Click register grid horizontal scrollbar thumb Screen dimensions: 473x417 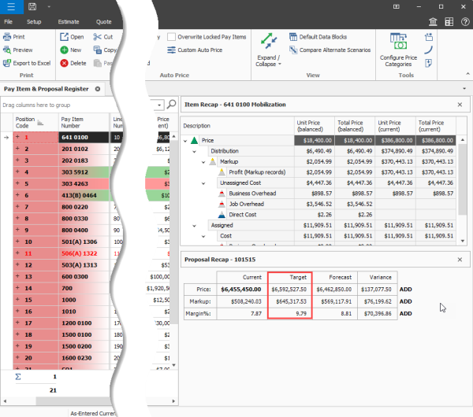[73, 401]
